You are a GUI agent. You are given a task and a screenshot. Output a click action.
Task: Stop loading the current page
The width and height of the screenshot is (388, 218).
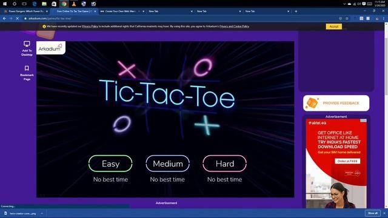[x=18, y=19]
